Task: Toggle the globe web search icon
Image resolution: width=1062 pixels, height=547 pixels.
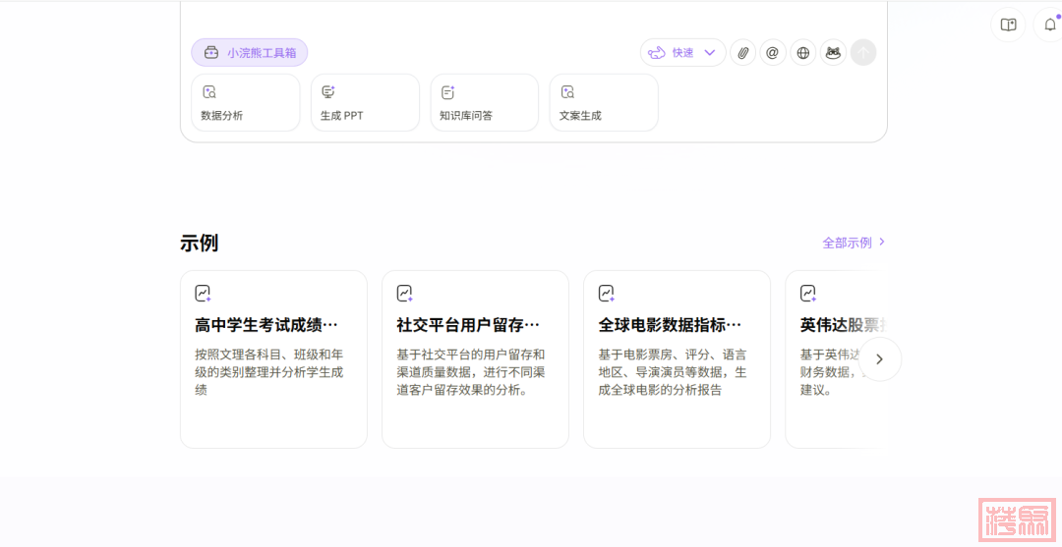Action: (803, 53)
